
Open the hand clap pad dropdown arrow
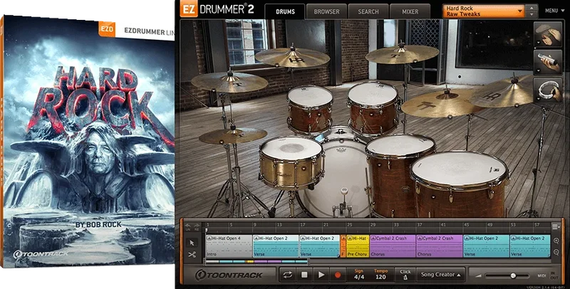tap(538, 43)
